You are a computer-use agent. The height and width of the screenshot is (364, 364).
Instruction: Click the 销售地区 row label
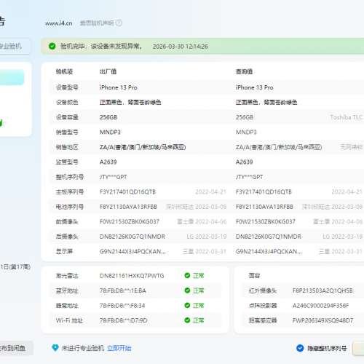pos(67,147)
